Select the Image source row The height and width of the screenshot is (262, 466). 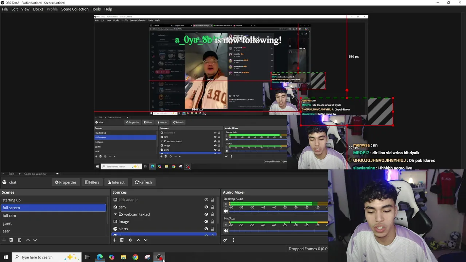[x=164, y=222]
